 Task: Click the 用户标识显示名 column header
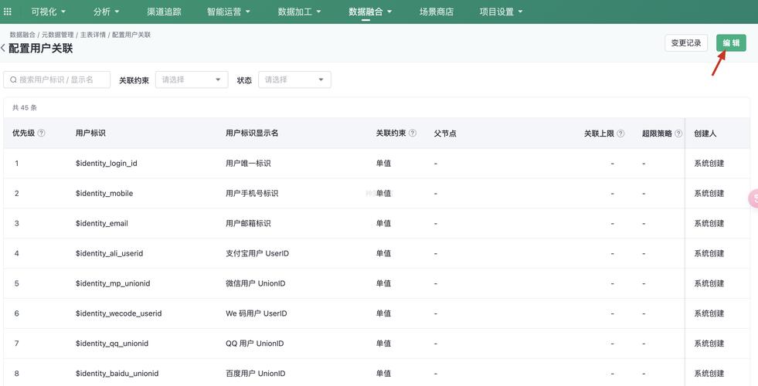point(252,133)
